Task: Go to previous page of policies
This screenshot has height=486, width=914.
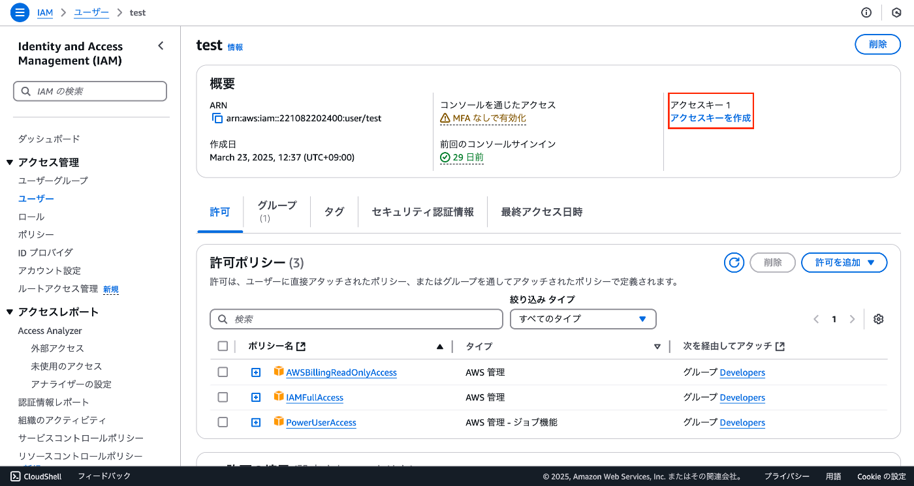Action: tap(816, 319)
